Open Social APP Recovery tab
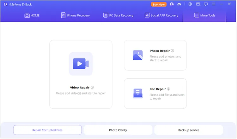This screenshot has height=139, width=237. 161,15
